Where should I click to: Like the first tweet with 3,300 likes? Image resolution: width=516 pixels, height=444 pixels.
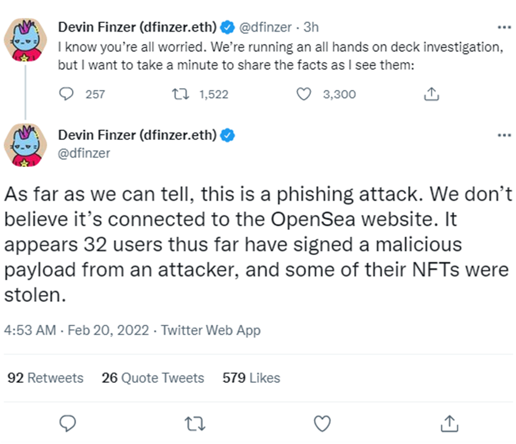(303, 94)
